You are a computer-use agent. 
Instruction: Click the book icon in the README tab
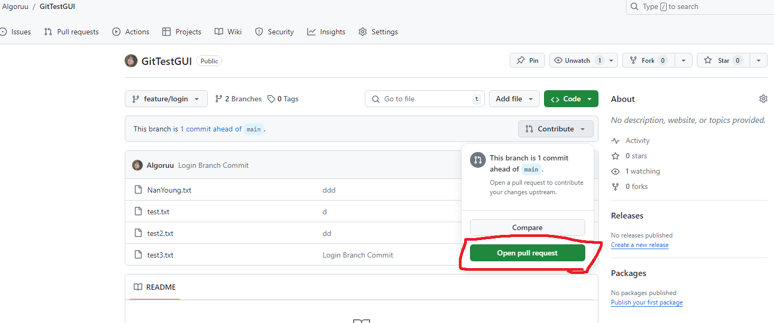click(138, 287)
